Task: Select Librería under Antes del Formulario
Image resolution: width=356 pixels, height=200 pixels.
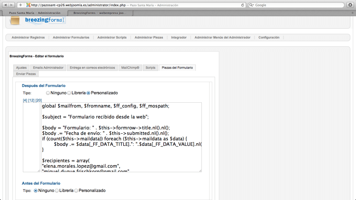Action: click(x=57, y=191)
